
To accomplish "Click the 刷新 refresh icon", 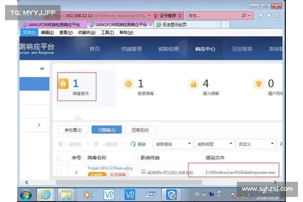I will [134, 144].
